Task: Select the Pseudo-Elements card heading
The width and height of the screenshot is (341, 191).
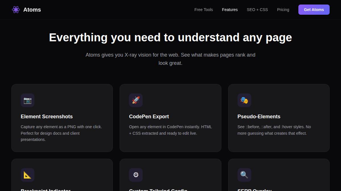Action: 259,117
